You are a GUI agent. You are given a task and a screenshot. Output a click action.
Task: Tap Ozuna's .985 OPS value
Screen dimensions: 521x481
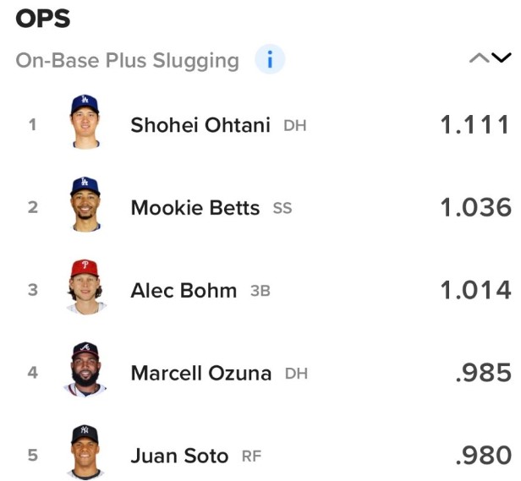click(x=483, y=372)
